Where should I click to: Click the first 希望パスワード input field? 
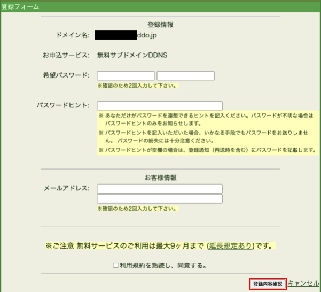[126, 75]
